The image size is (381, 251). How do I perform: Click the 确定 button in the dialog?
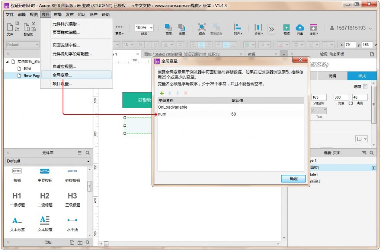click(x=293, y=179)
